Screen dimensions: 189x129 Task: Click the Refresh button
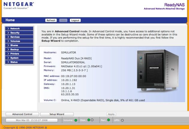(51, 20)
